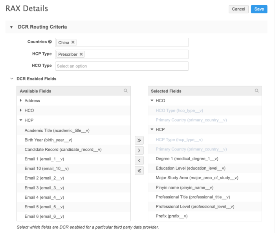The width and height of the screenshot is (275, 233).
Task: Click the move selected right arrow button
Action: click(139, 150)
